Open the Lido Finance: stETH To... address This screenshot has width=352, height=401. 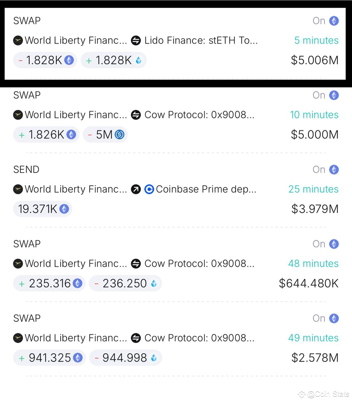[201, 40]
